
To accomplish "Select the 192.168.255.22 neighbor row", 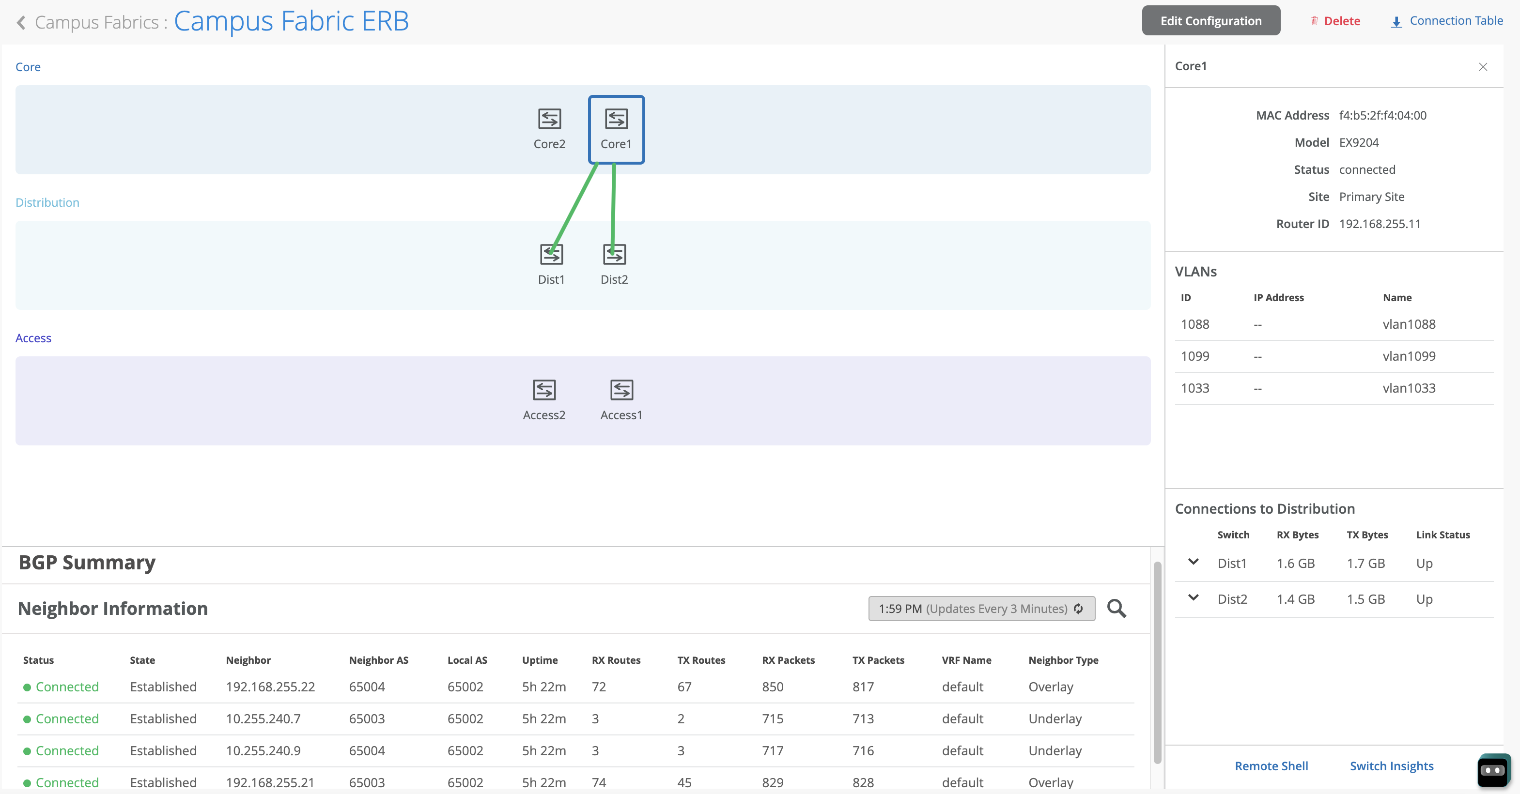I will click(270, 687).
